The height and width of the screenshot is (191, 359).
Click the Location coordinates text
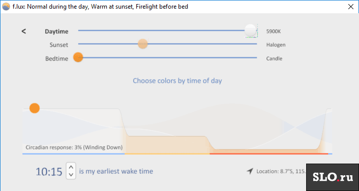281,171
